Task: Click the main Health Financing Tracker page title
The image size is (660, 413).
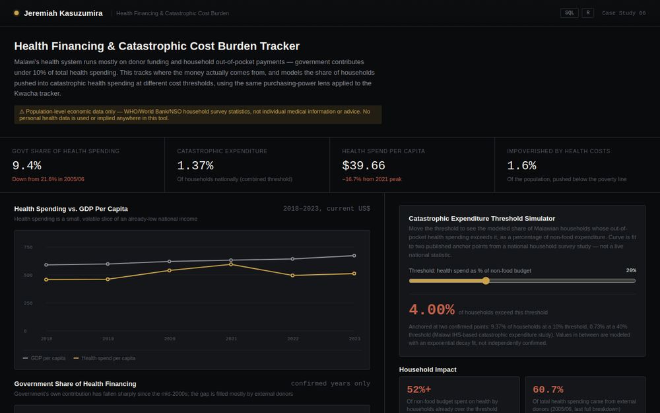Action: click(x=157, y=46)
